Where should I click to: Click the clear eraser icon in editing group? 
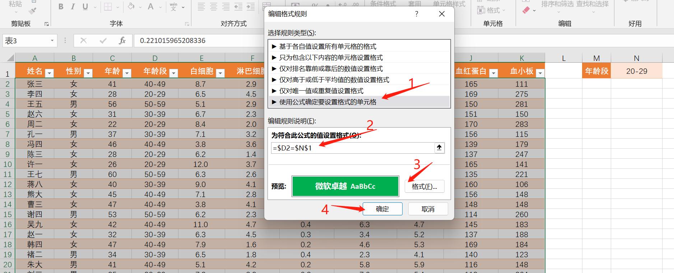pos(526,10)
